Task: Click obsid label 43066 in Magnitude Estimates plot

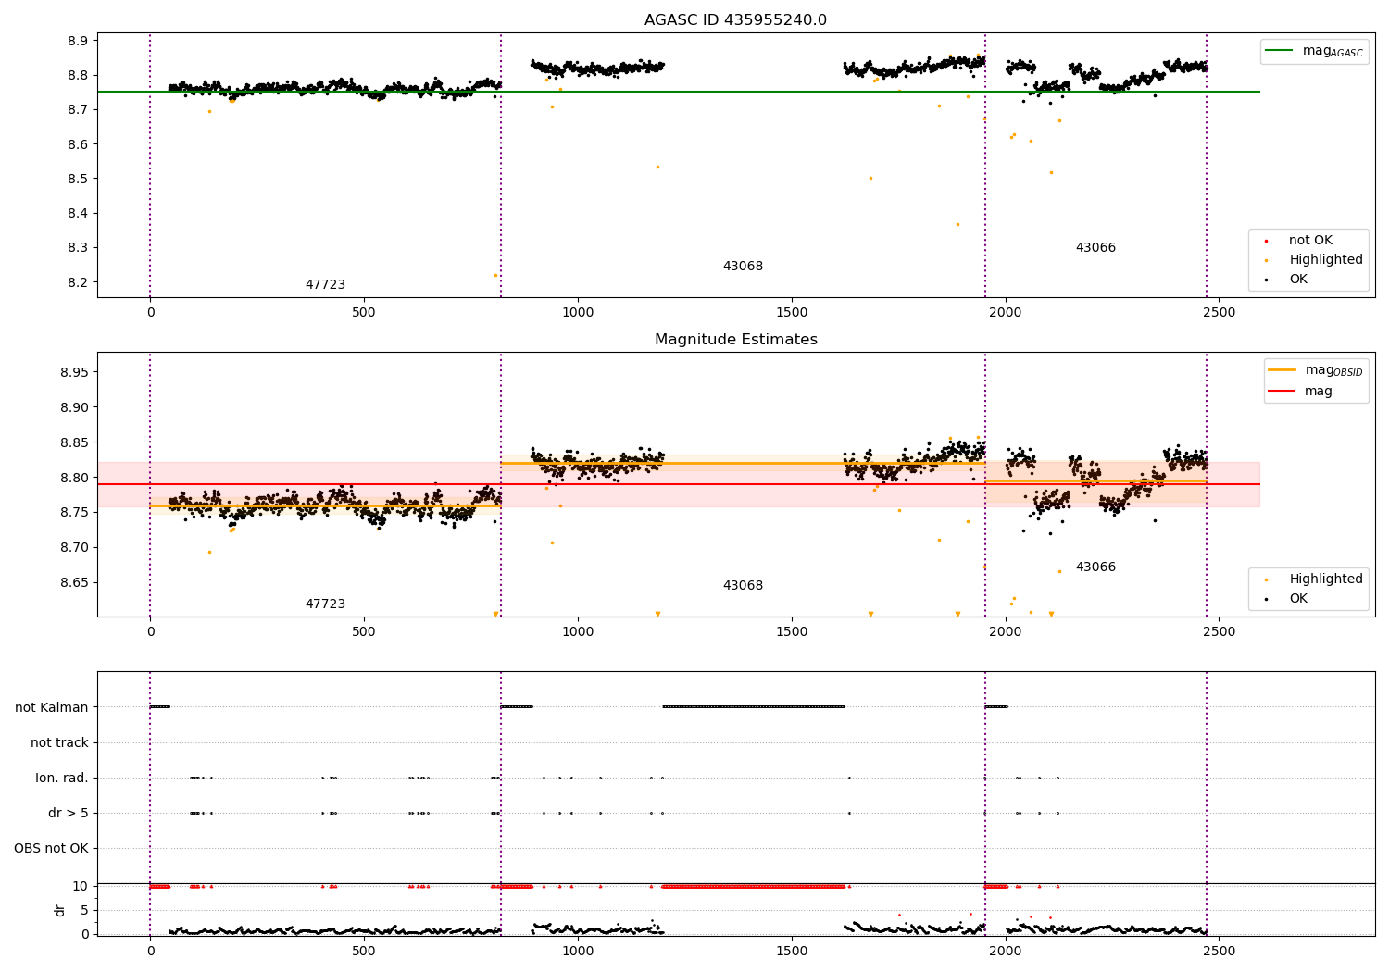Action: (1095, 567)
